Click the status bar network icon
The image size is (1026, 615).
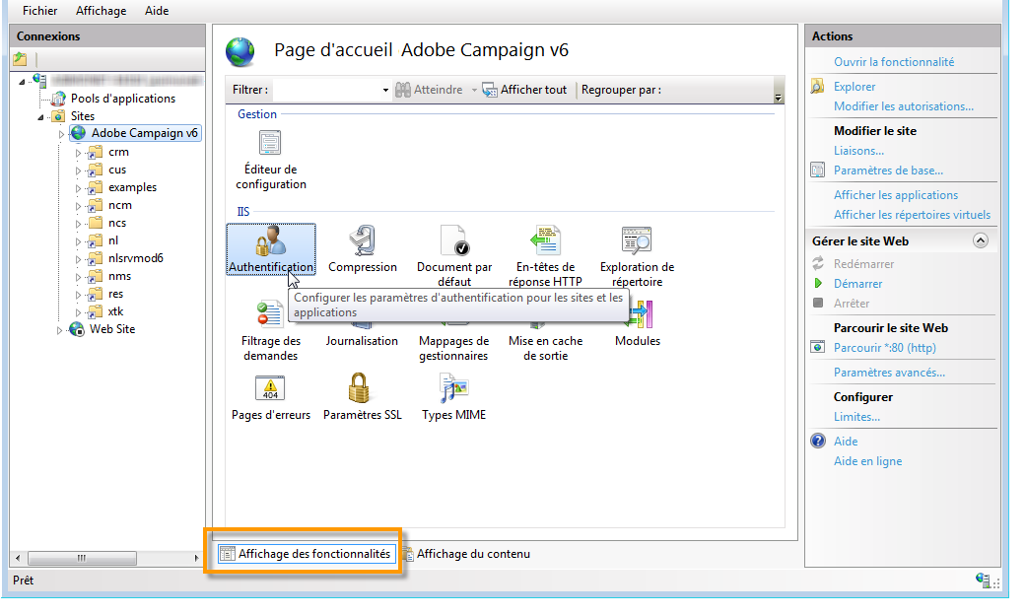click(x=983, y=580)
